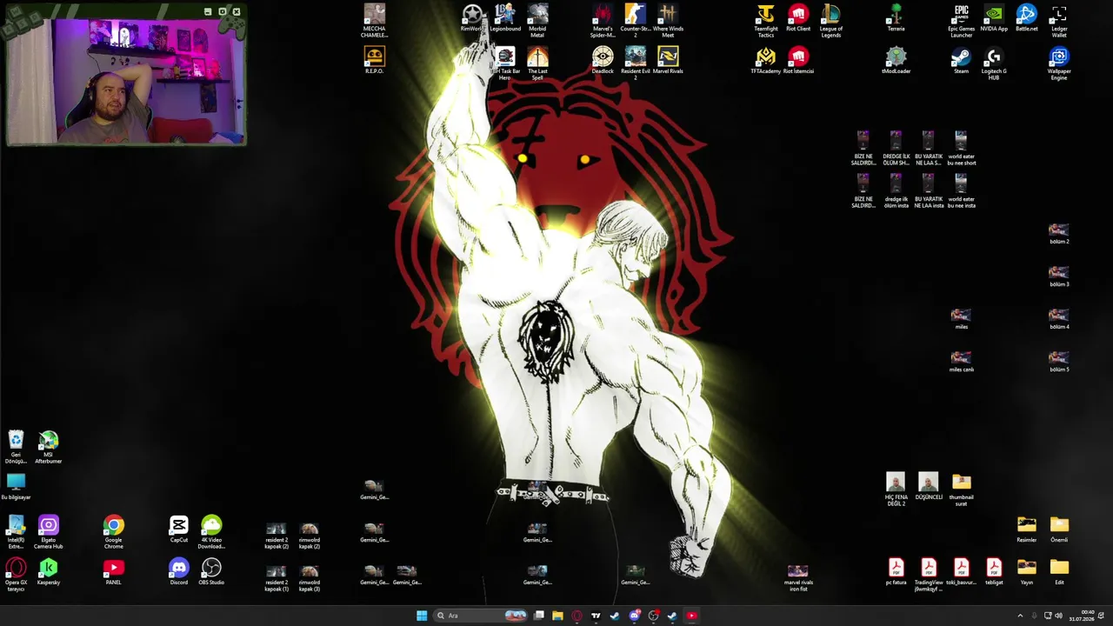Screen dimensions: 1113x626
Task: Select the Önemli folder
Action: coord(1059,529)
